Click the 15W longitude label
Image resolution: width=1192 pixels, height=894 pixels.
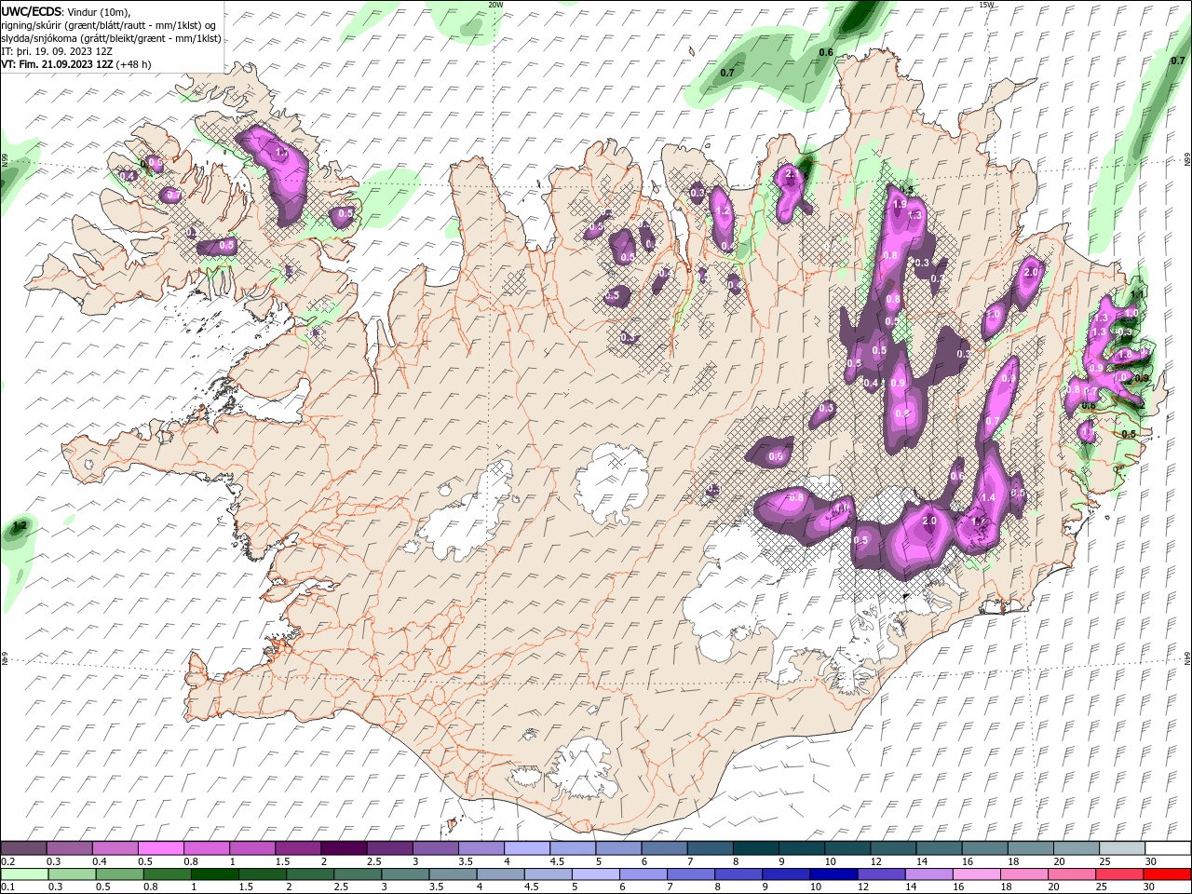point(986,5)
